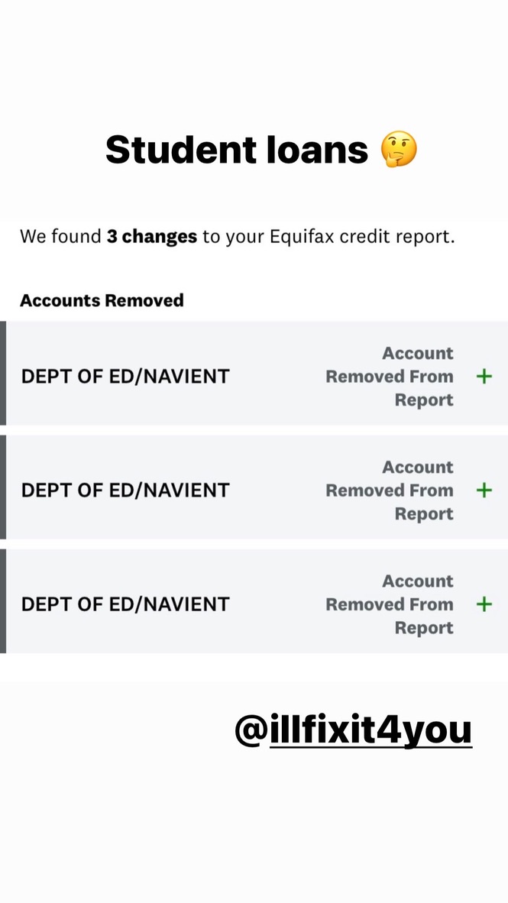Click first Account Removed From Report status
The width and height of the screenshot is (508, 903).
pos(390,376)
